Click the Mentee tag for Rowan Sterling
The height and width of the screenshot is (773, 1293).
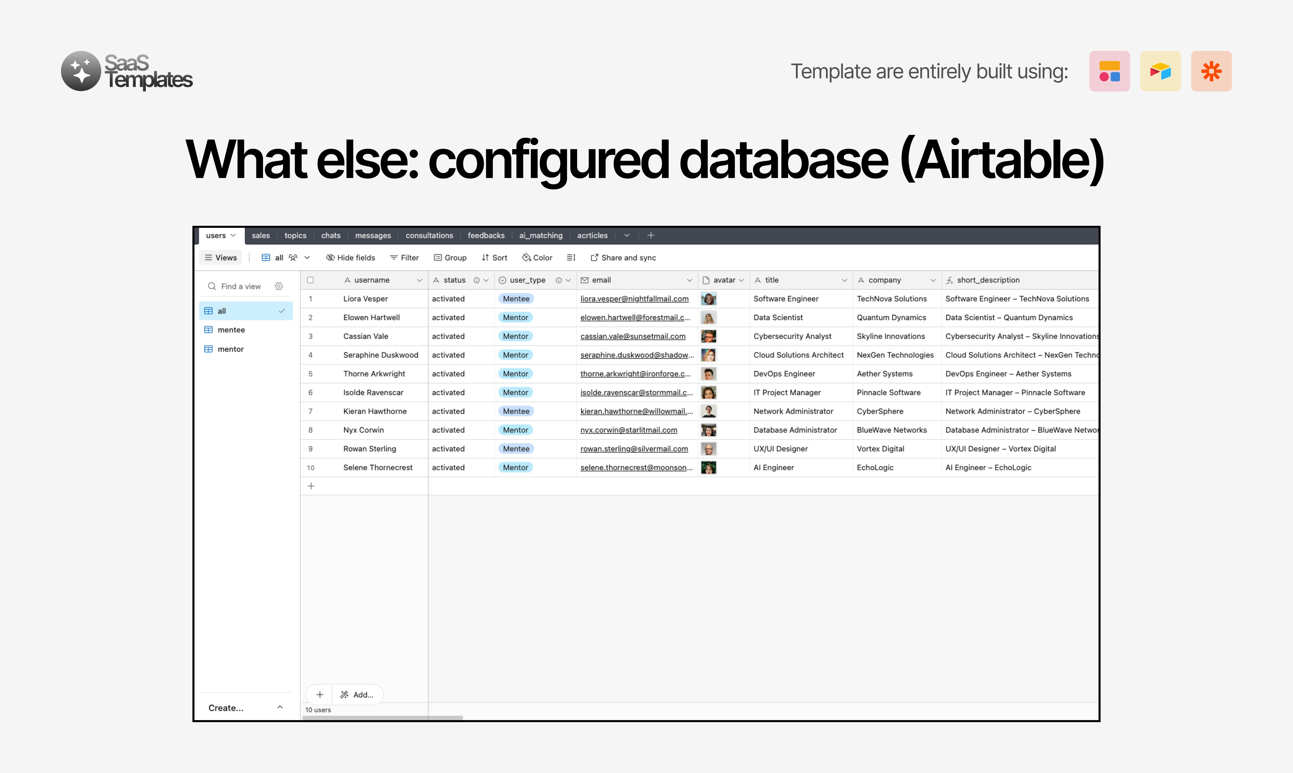coord(516,449)
